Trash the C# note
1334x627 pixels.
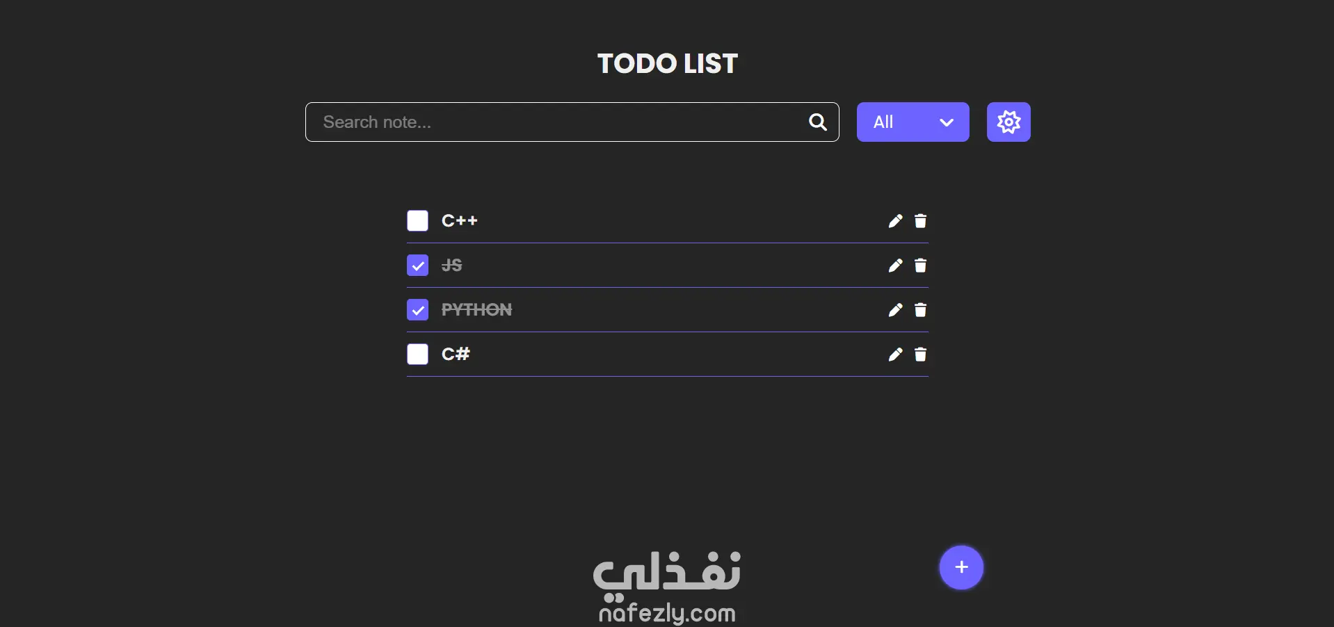pos(920,355)
